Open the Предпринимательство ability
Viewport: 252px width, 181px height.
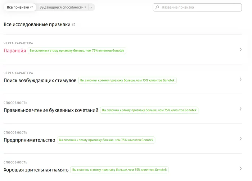coord(29,140)
